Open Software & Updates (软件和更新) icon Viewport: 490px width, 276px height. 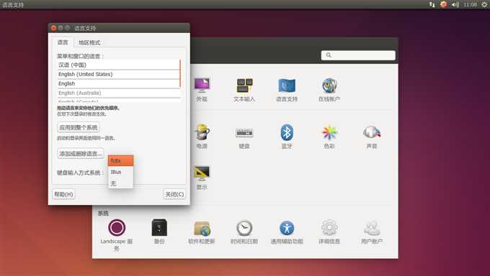point(202,229)
